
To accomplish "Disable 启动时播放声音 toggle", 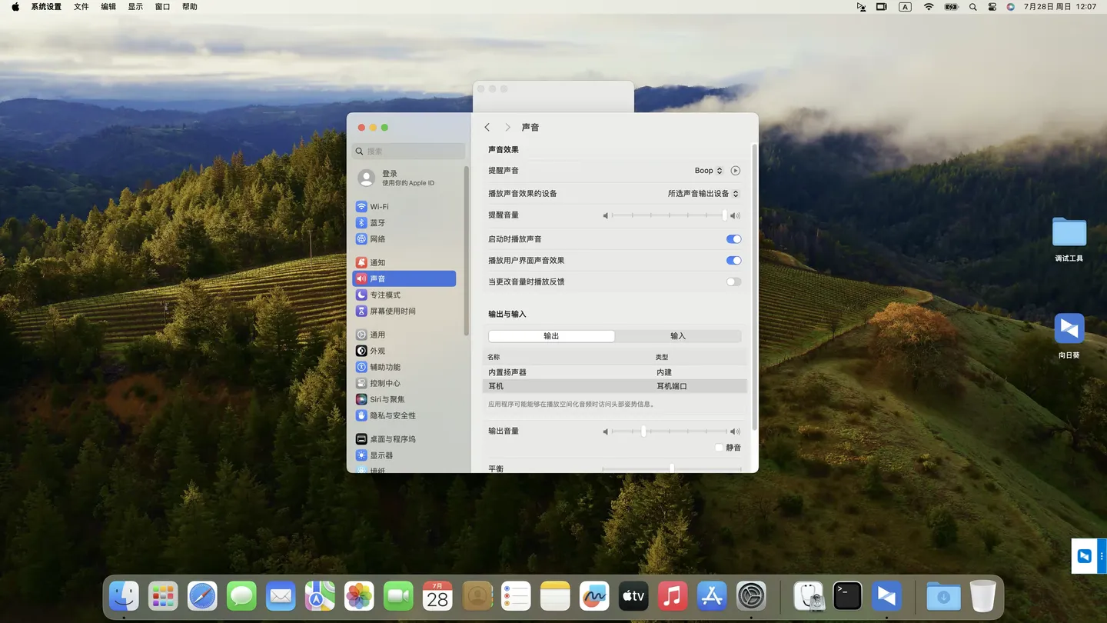I will 733,239.
